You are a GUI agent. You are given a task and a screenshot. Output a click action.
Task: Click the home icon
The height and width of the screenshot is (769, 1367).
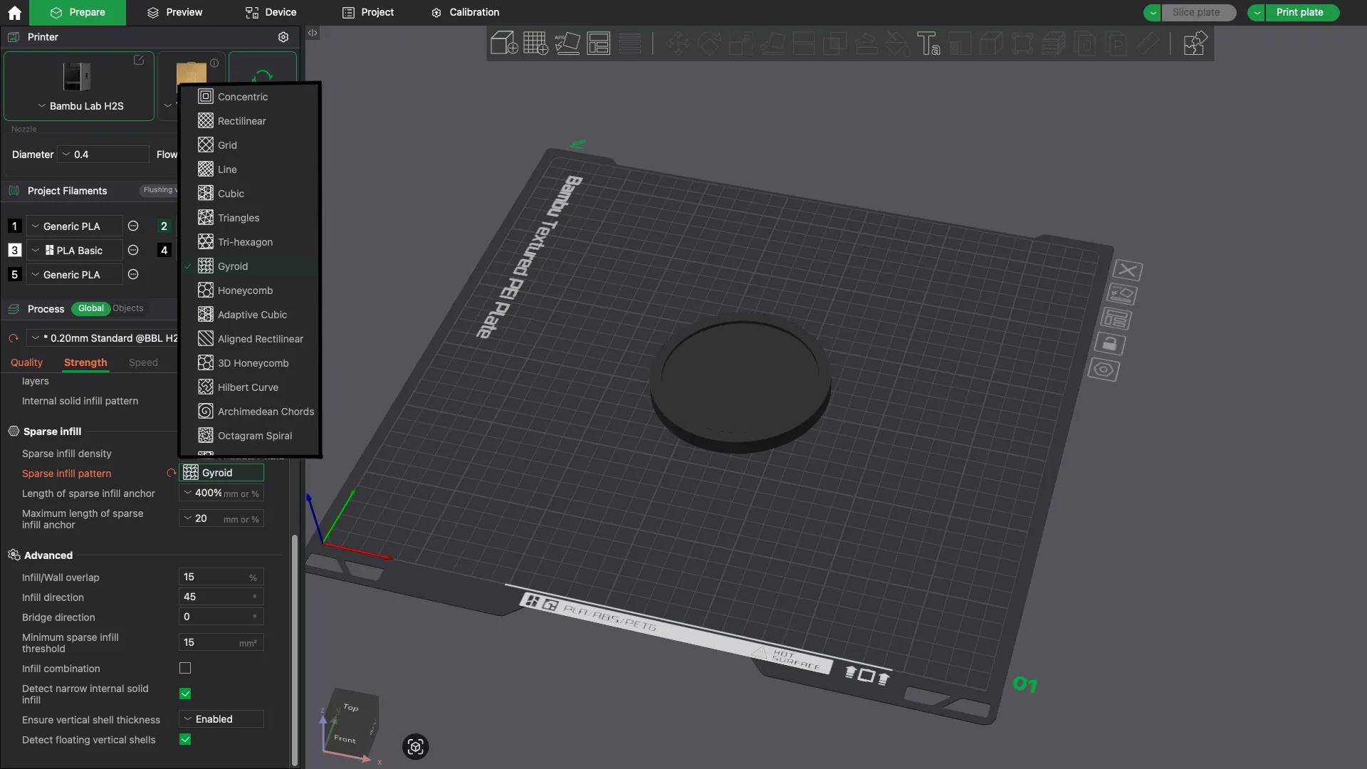[x=15, y=13]
